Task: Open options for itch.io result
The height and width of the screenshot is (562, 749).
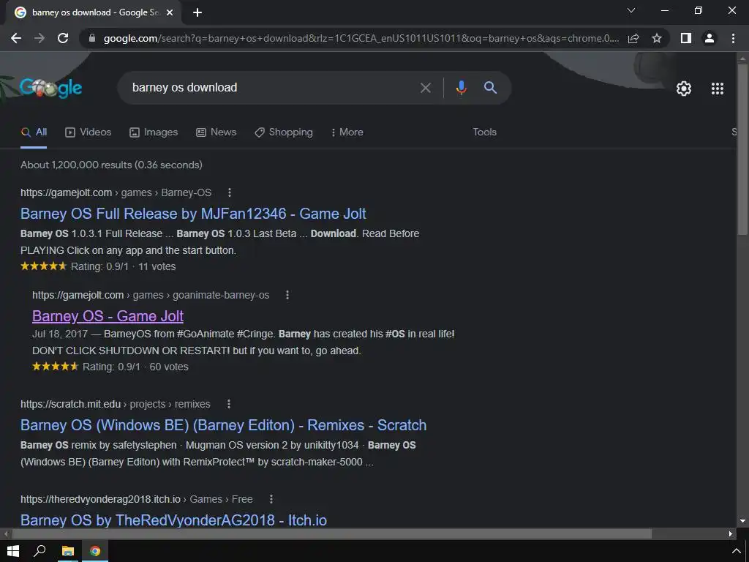Action: coord(271,499)
